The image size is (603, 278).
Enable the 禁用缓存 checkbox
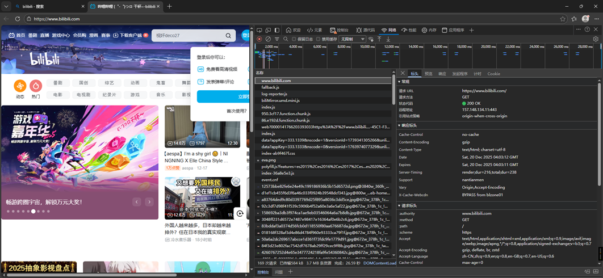click(x=319, y=39)
